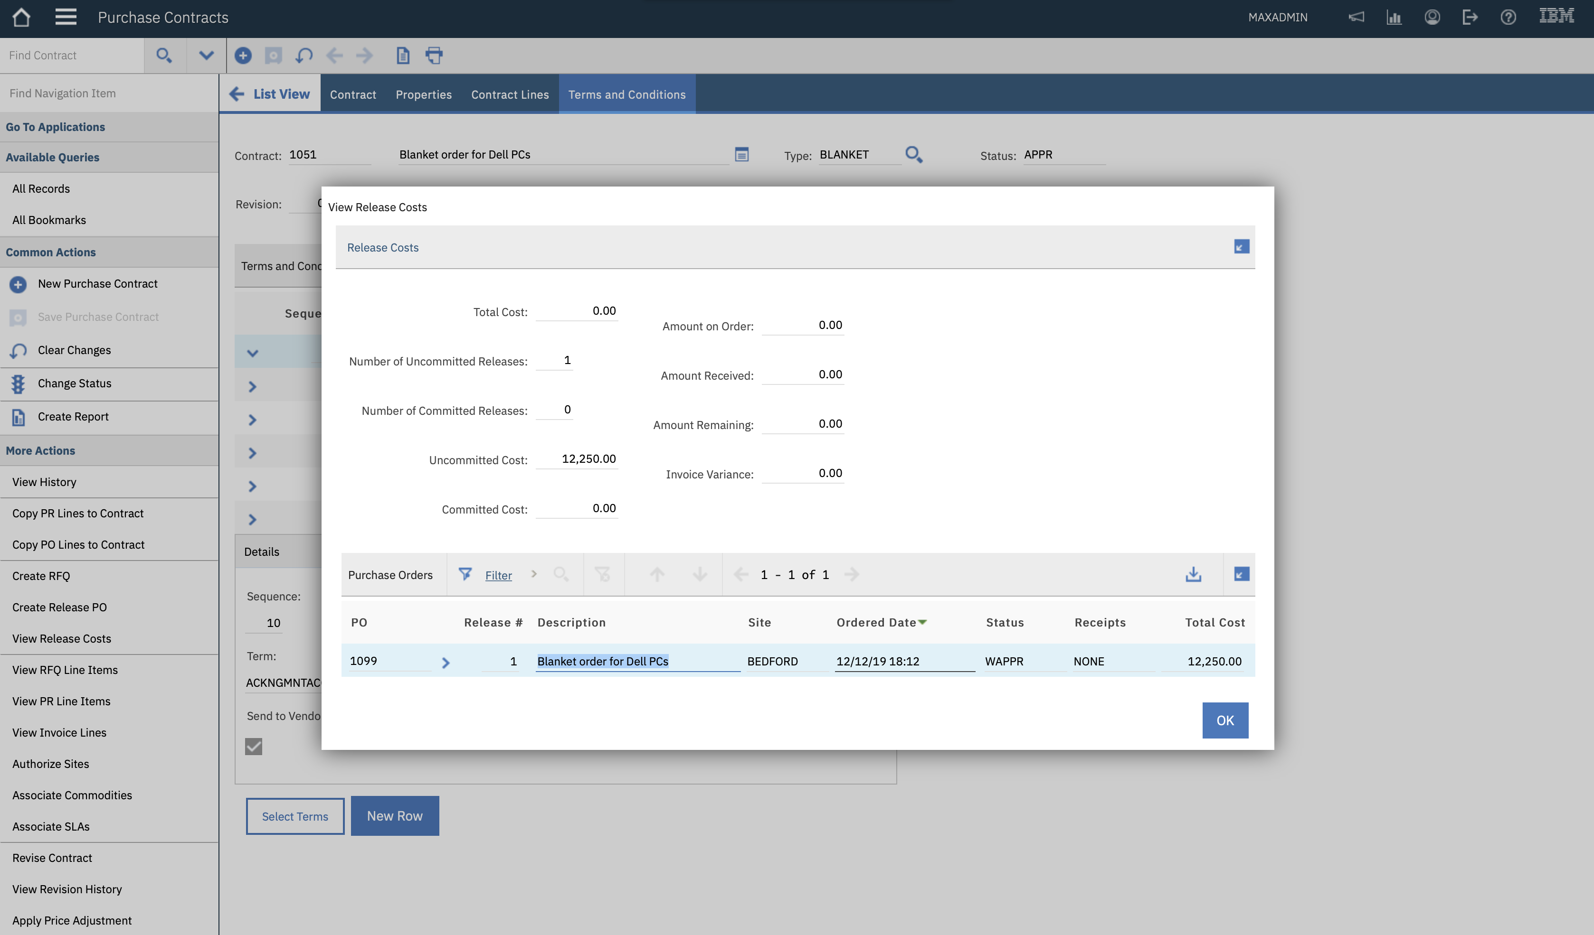The image size is (1594, 935).
Task: Click the New Row button
Action: [395, 815]
